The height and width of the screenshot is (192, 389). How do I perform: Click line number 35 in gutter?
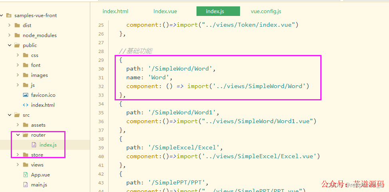pyautogui.click(x=101, y=113)
